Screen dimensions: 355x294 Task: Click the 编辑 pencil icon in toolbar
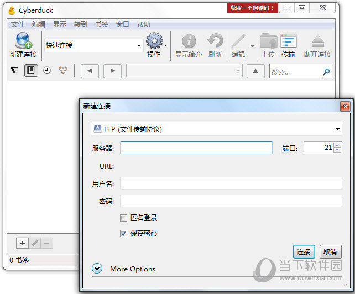pyautogui.click(x=239, y=41)
